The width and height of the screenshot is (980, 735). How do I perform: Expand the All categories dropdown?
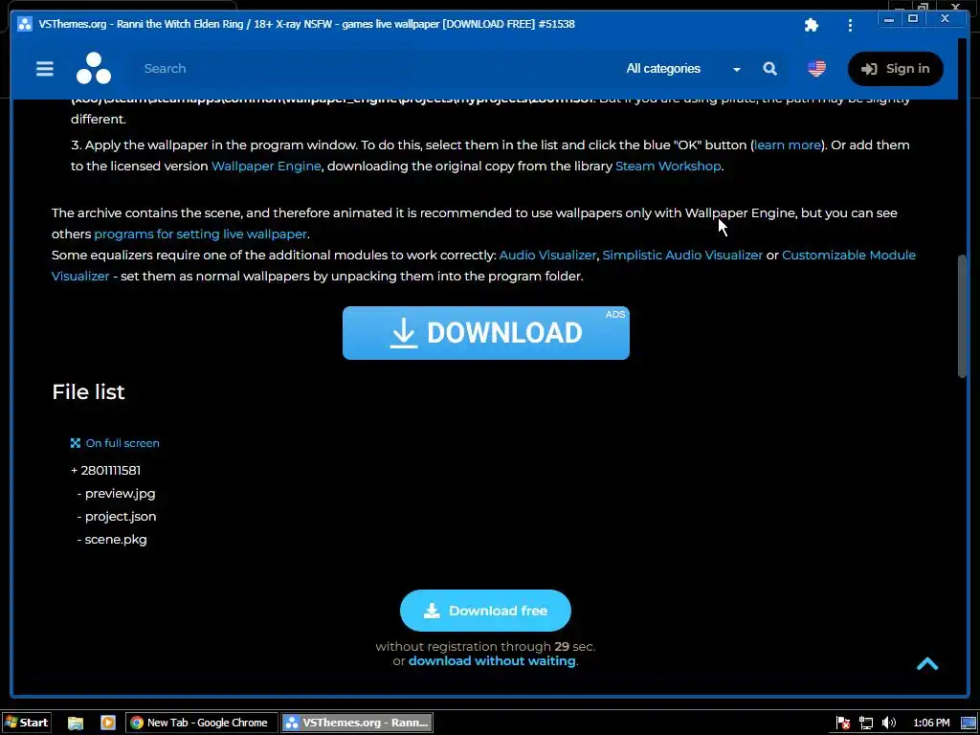[683, 69]
